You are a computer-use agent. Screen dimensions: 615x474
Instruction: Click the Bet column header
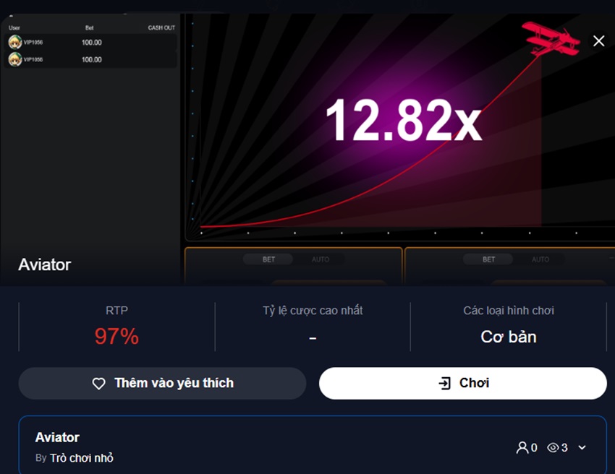pyautogui.click(x=90, y=27)
